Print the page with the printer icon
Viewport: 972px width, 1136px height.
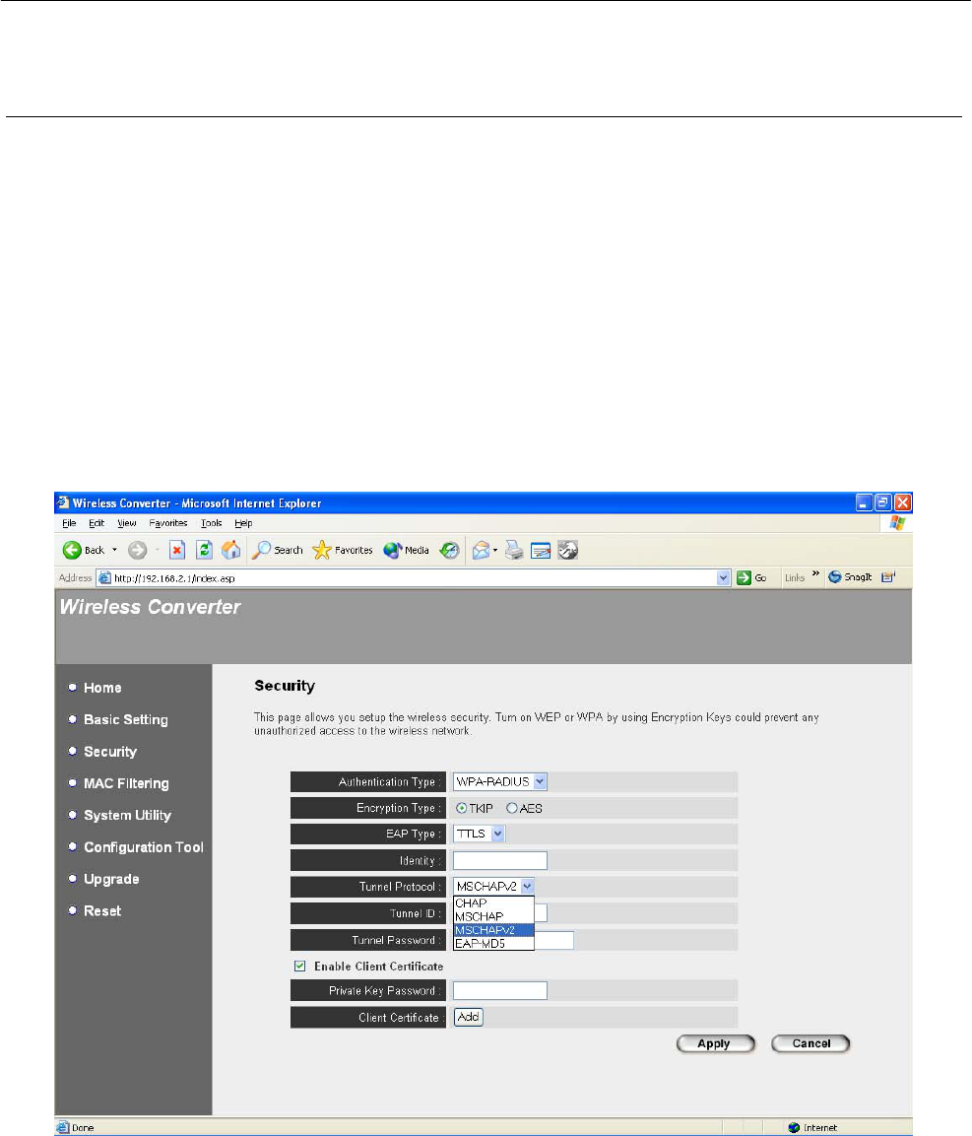point(514,551)
